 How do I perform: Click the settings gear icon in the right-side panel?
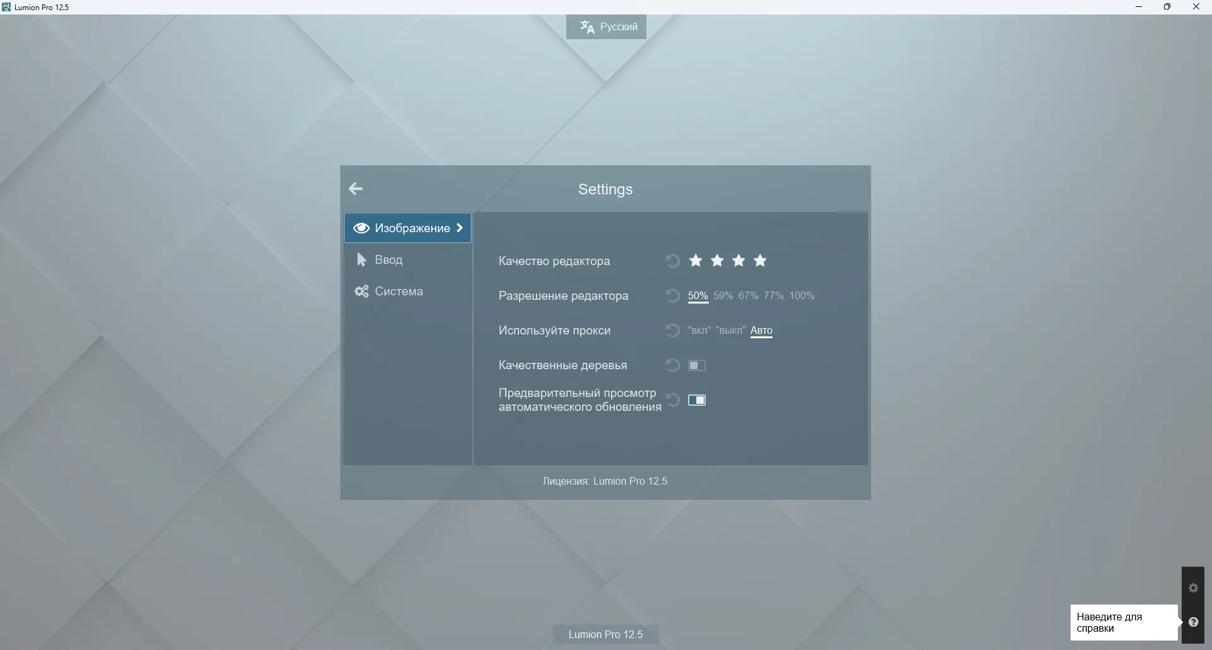coord(1193,588)
